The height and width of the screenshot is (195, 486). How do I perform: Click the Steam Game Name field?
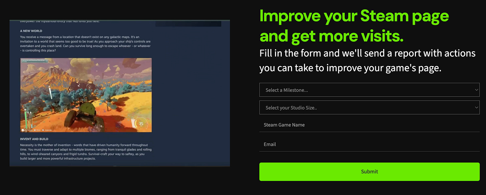coord(369,125)
